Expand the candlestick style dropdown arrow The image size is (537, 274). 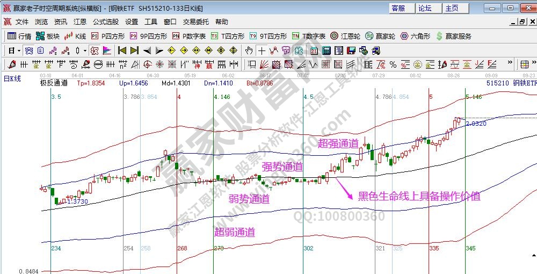pos(85,51)
